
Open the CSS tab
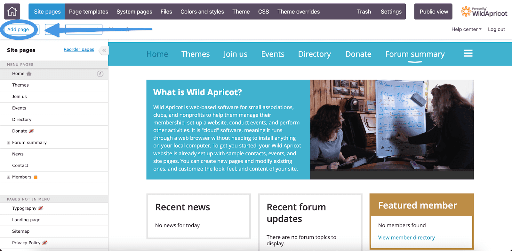[x=264, y=12]
